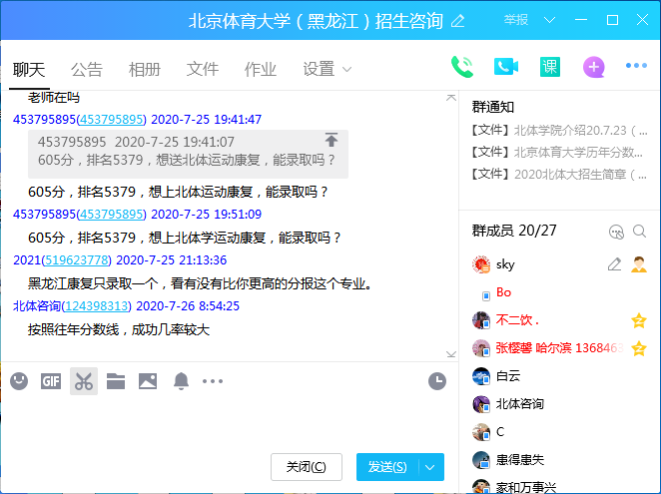This screenshot has width=661, height=494.
Task: Click the owner badge icon beside sky
Action: click(639, 264)
